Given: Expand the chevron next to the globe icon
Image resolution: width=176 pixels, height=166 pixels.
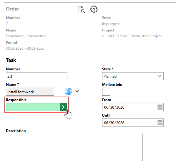Looking at the screenshot, I should coord(77,91).
